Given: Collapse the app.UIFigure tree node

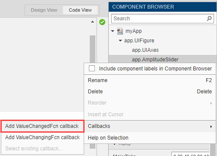Looking at the screenshot, I should point(120,41).
